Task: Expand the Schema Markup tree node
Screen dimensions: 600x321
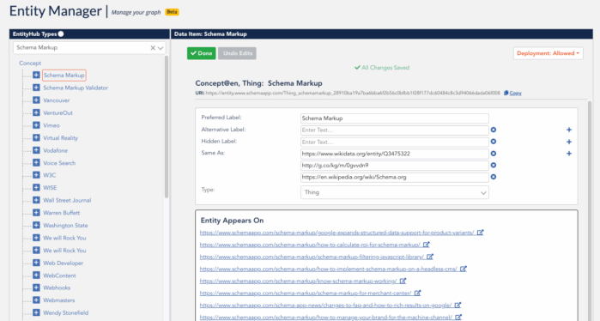Action: coord(36,75)
